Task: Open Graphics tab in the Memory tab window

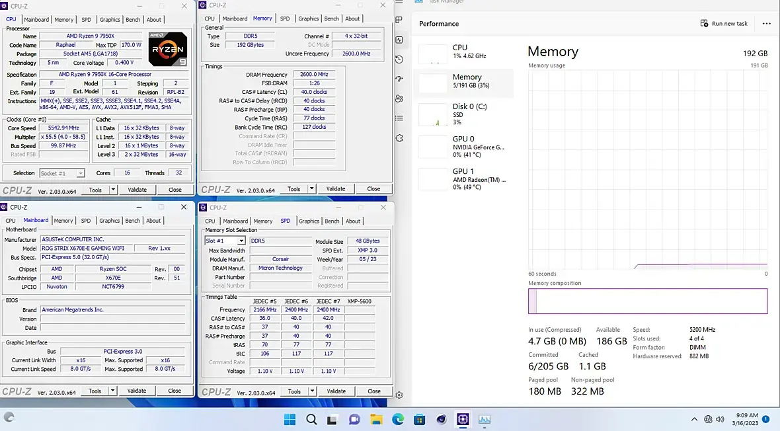Action: tap(309, 19)
